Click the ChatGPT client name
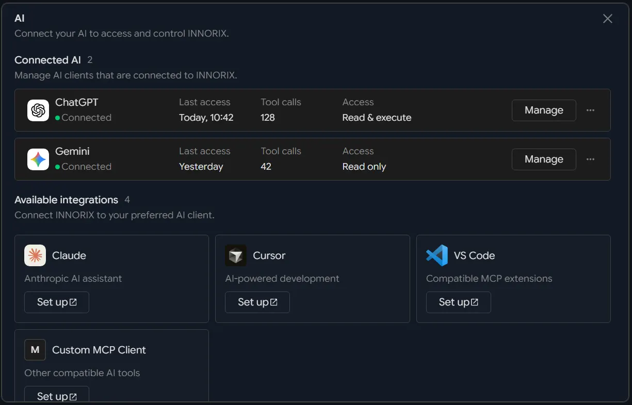Screen dimensions: 632x405 76,102
